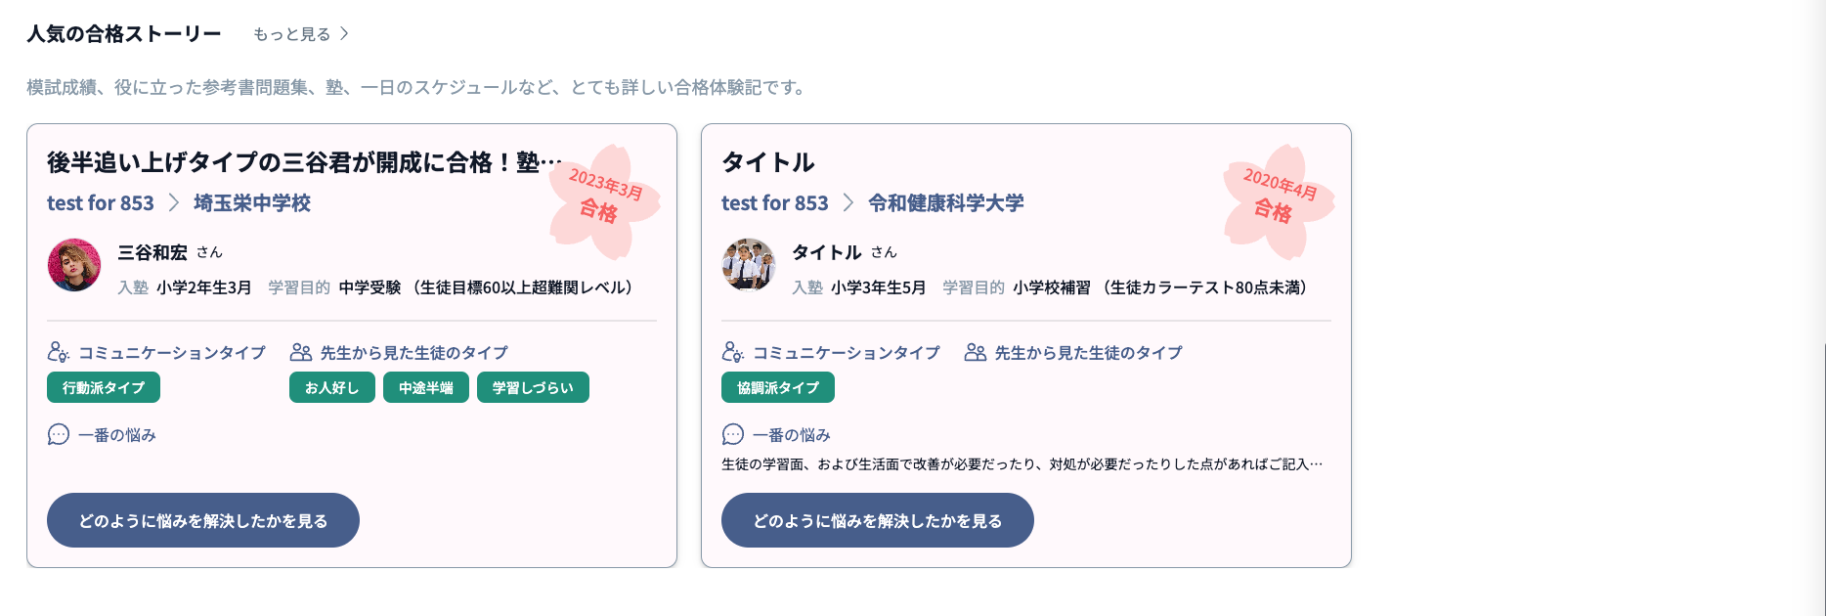This screenshot has height=616, width=1826.
Task: Select the 中途半端 tag
Action: (425, 387)
